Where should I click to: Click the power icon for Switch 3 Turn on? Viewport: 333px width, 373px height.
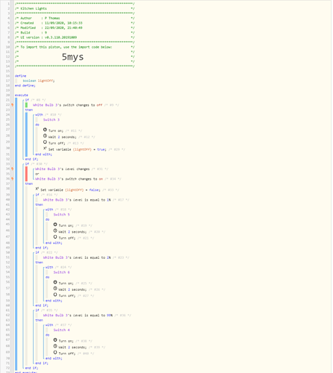click(45, 130)
